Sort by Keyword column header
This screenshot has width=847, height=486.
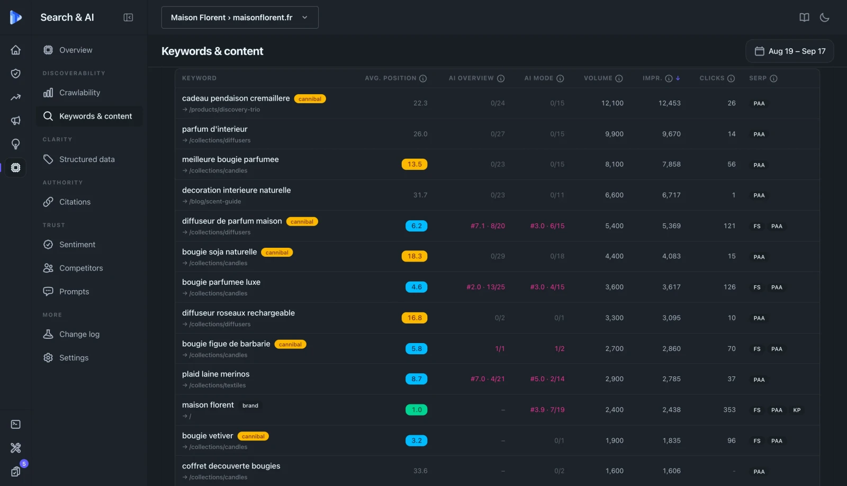(199, 78)
